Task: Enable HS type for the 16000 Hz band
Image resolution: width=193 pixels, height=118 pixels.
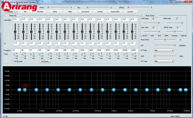Action: coord(133,58)
